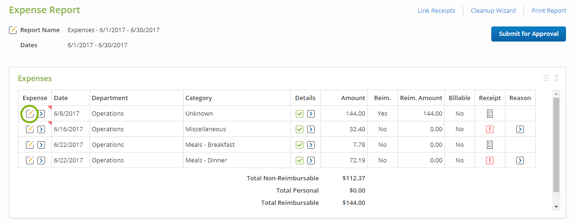This screenshot has height=220, width=575.
Task: Toggle the Details checkbox for Meals - Dinner
Action: tap(300, 161)
